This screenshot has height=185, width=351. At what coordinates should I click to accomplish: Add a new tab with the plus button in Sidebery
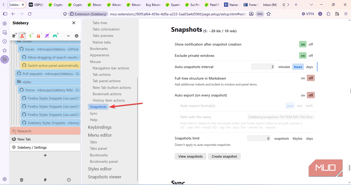click(45, 155)
